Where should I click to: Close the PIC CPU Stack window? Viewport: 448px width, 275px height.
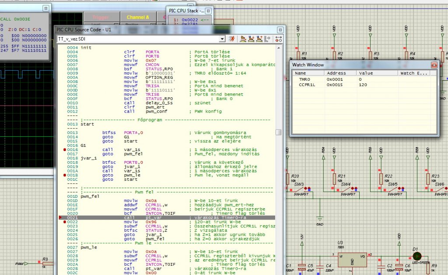click(208, 10)
